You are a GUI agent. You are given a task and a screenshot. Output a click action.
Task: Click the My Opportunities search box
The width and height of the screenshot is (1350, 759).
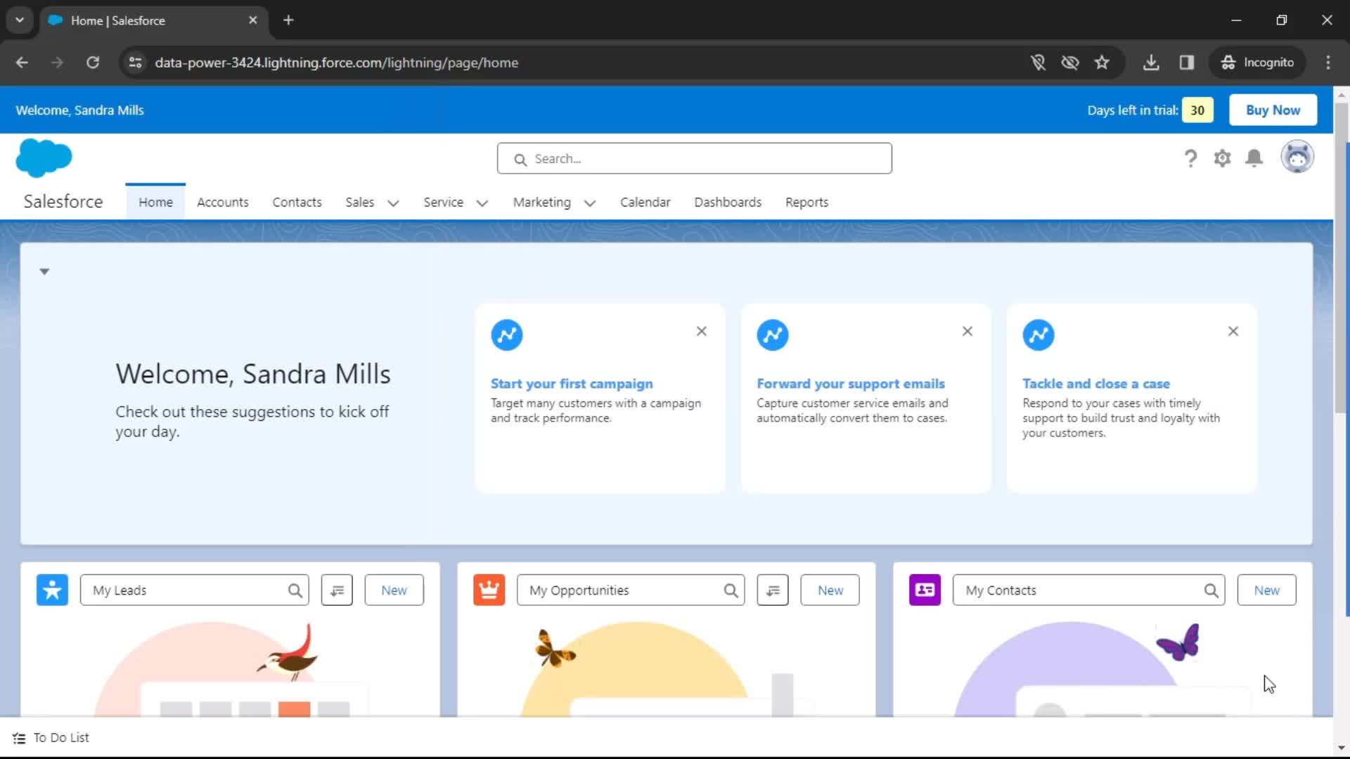pos(631,590)
